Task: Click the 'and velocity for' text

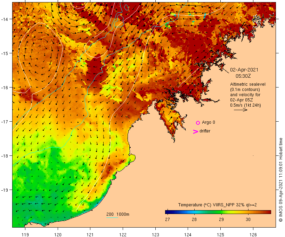Action: pyautogui.click(x=245, y=95)
